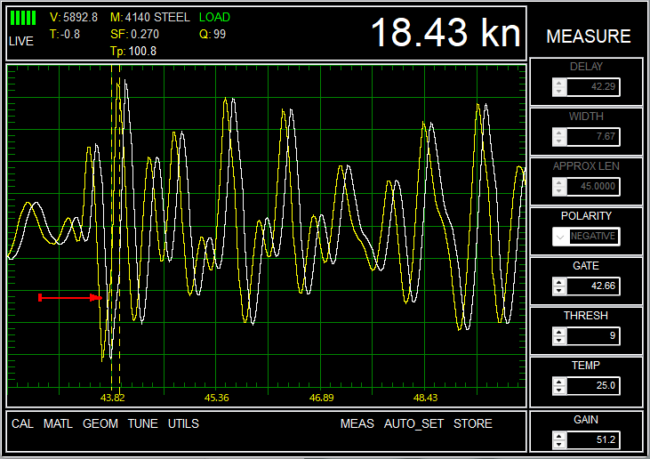
Task: Open the MATL menu
Action: (58, 423)
